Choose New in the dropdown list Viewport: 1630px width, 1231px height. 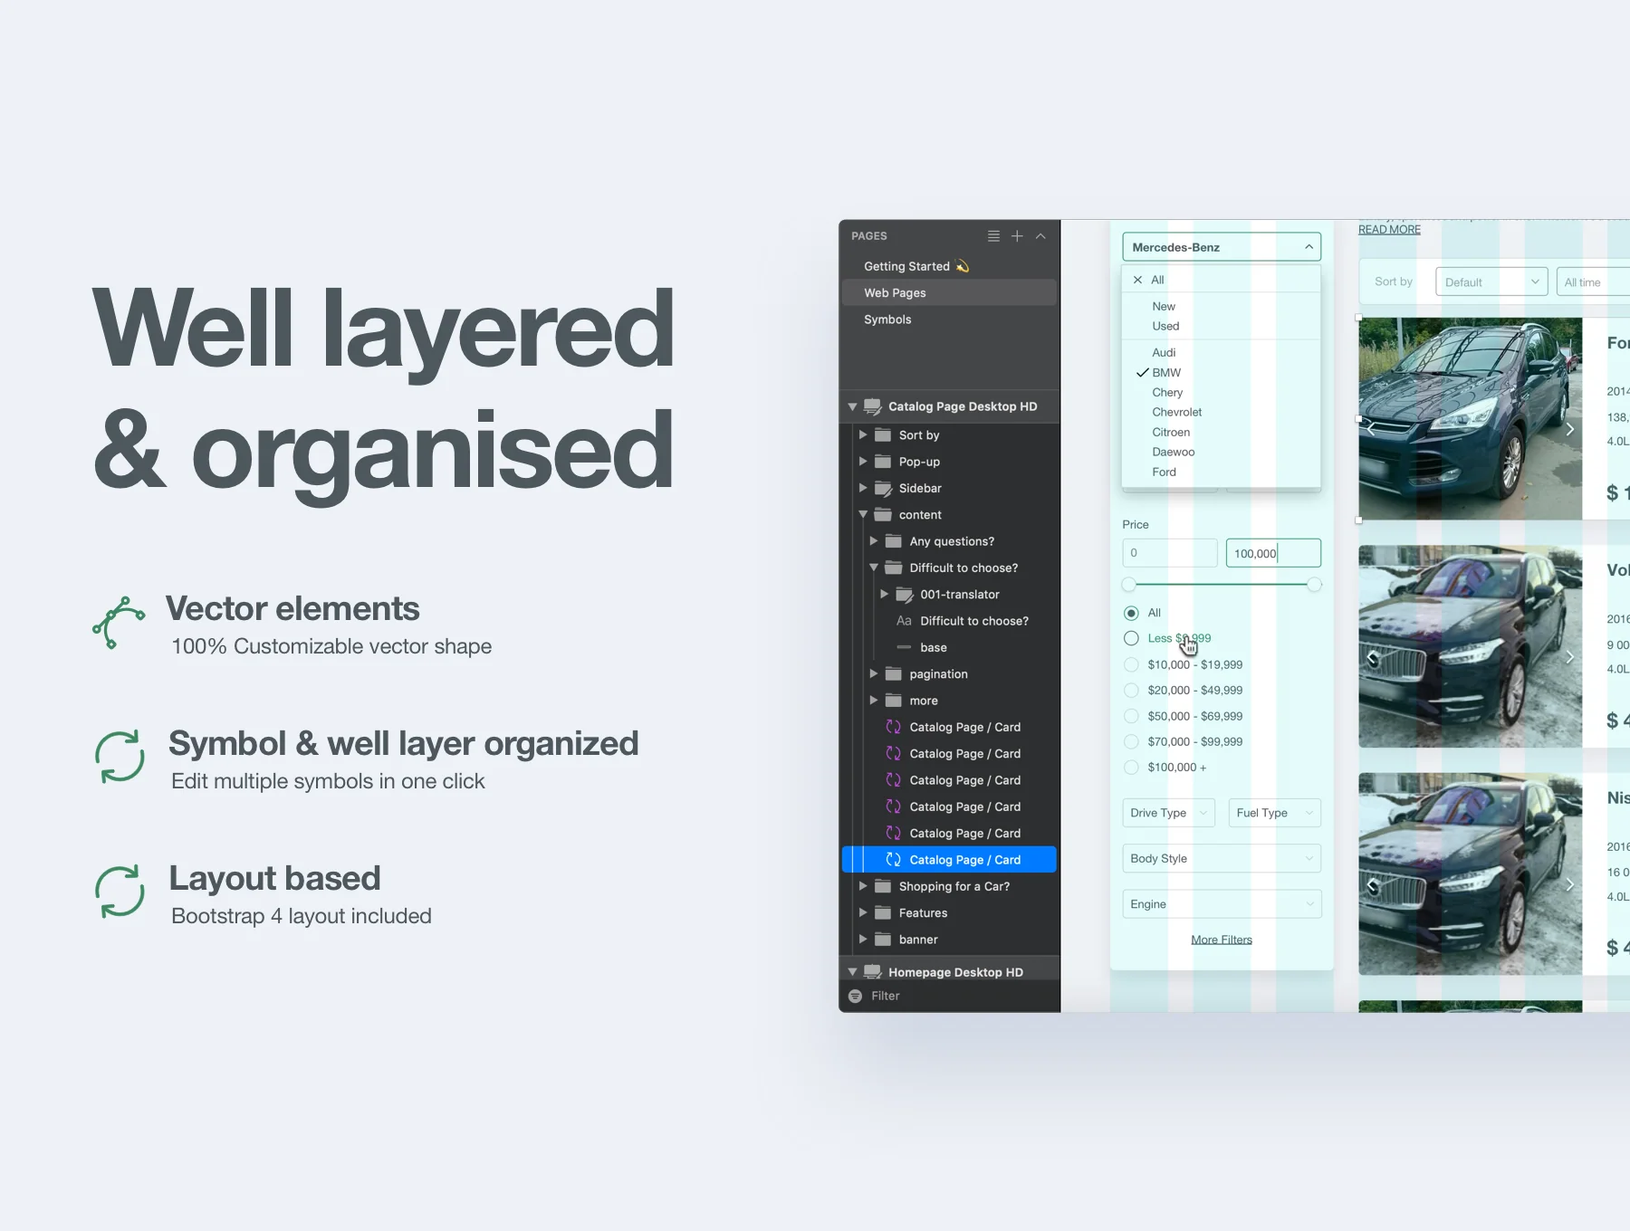tap(1164, 307)
